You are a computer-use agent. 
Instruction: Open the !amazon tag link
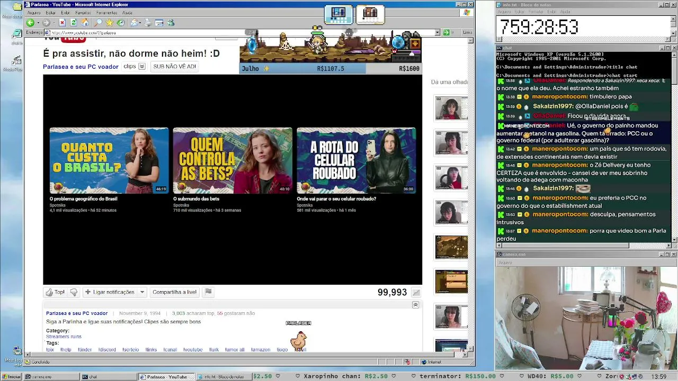[261, 350]
